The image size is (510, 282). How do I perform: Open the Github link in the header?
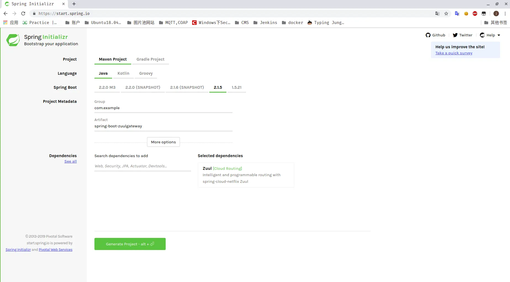pyautogui.click(x=435, y=35)
